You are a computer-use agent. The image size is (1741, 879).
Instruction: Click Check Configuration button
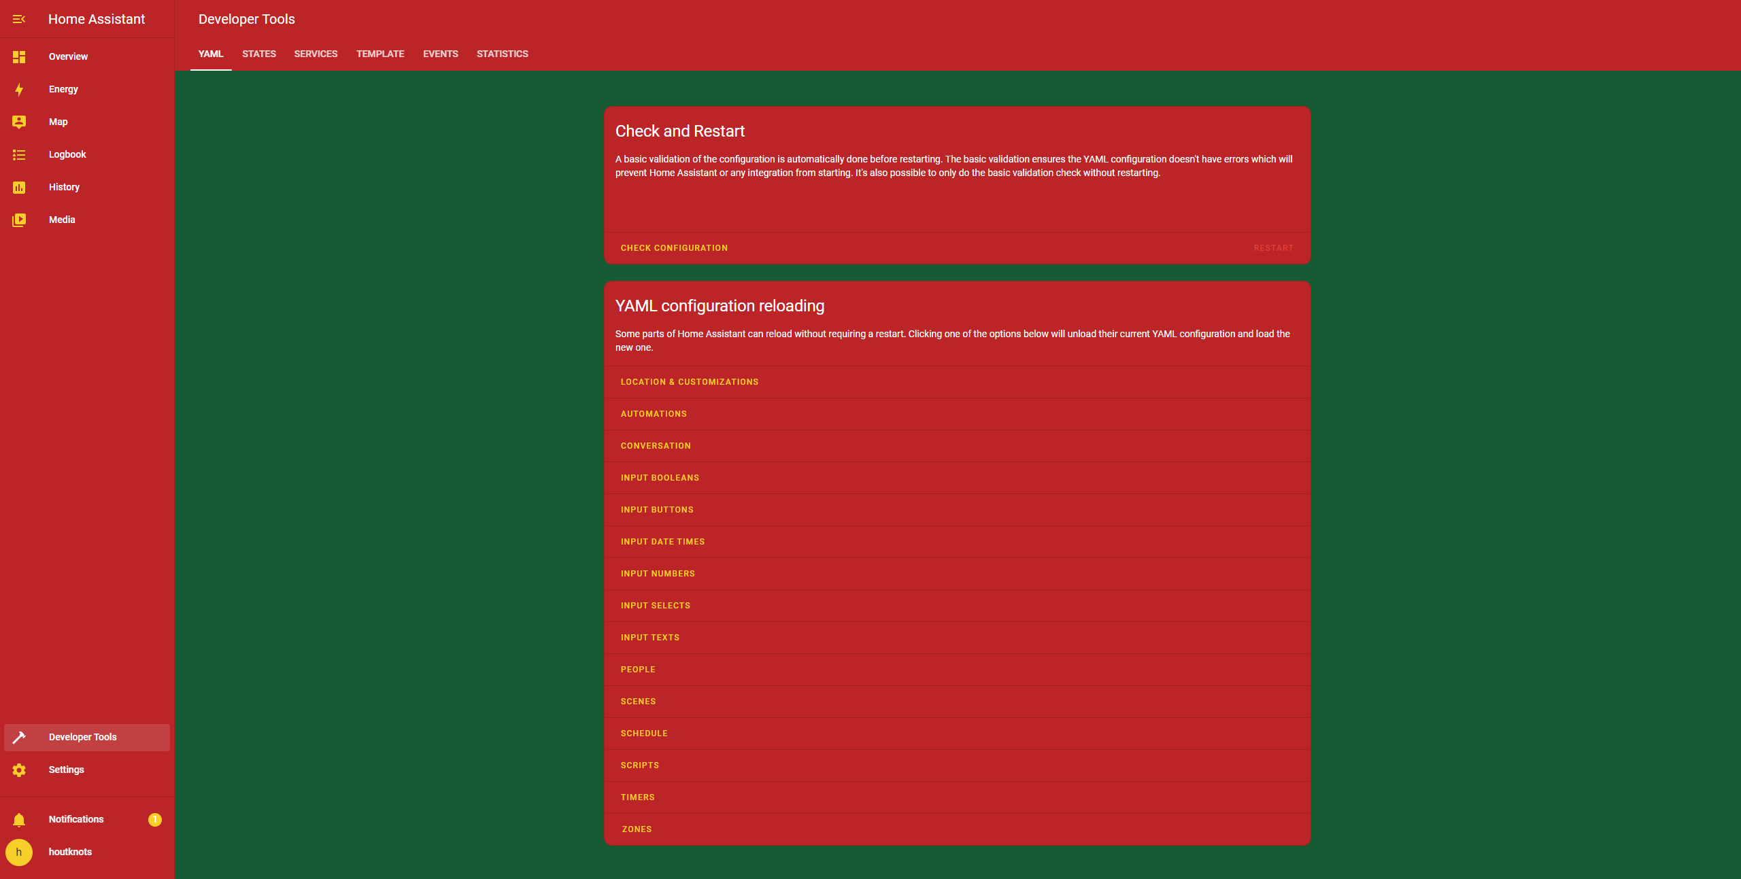[674, 248]
